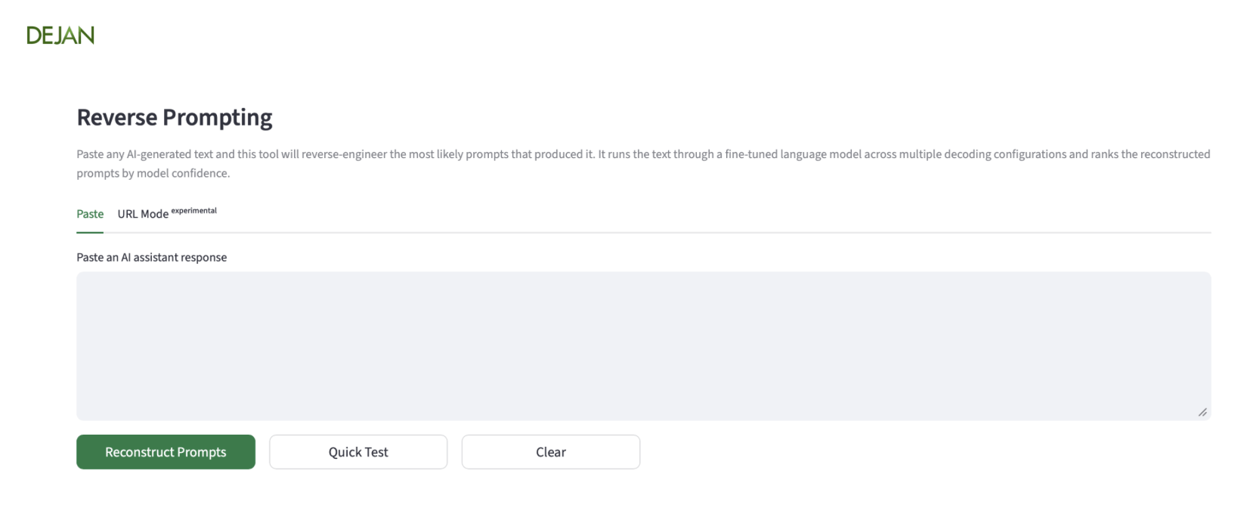Open the URL Mode tab

tap(143, 214)
